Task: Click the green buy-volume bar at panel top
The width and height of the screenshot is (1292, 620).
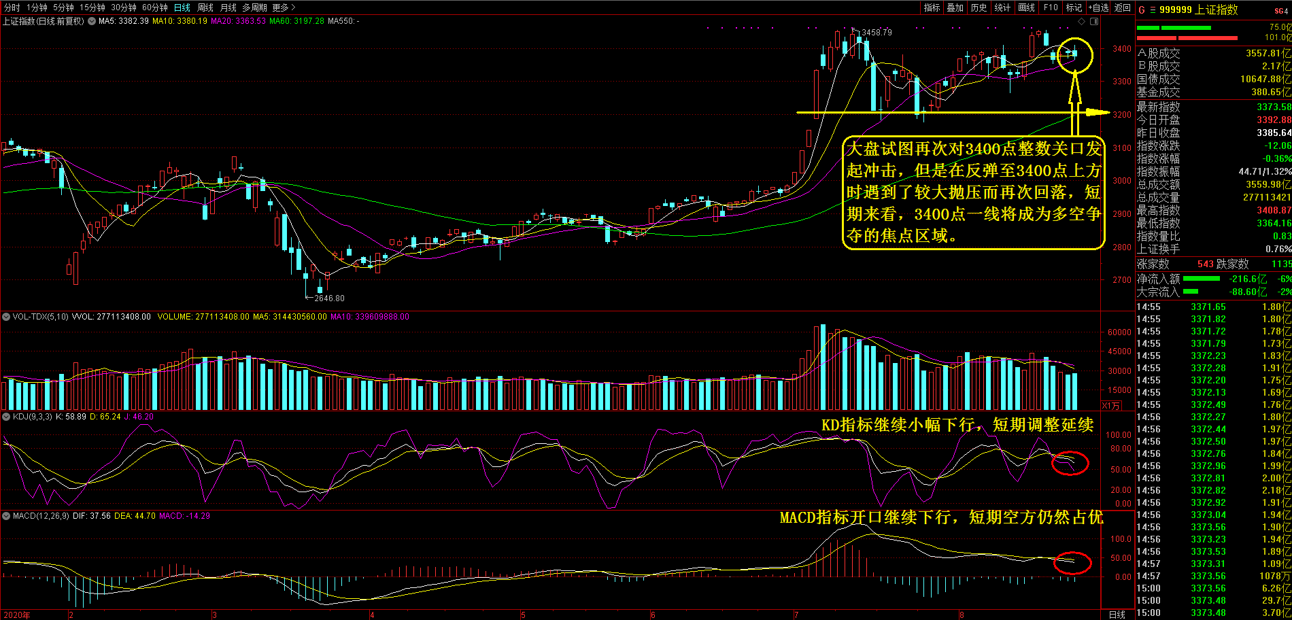Action: (1174, 28)
